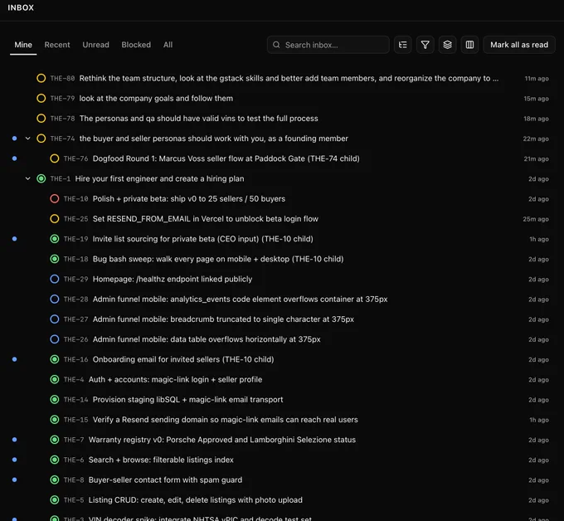Click done status icon of THE-7
This screenshot has width=564, height=521.
click(x=54, y=440)
